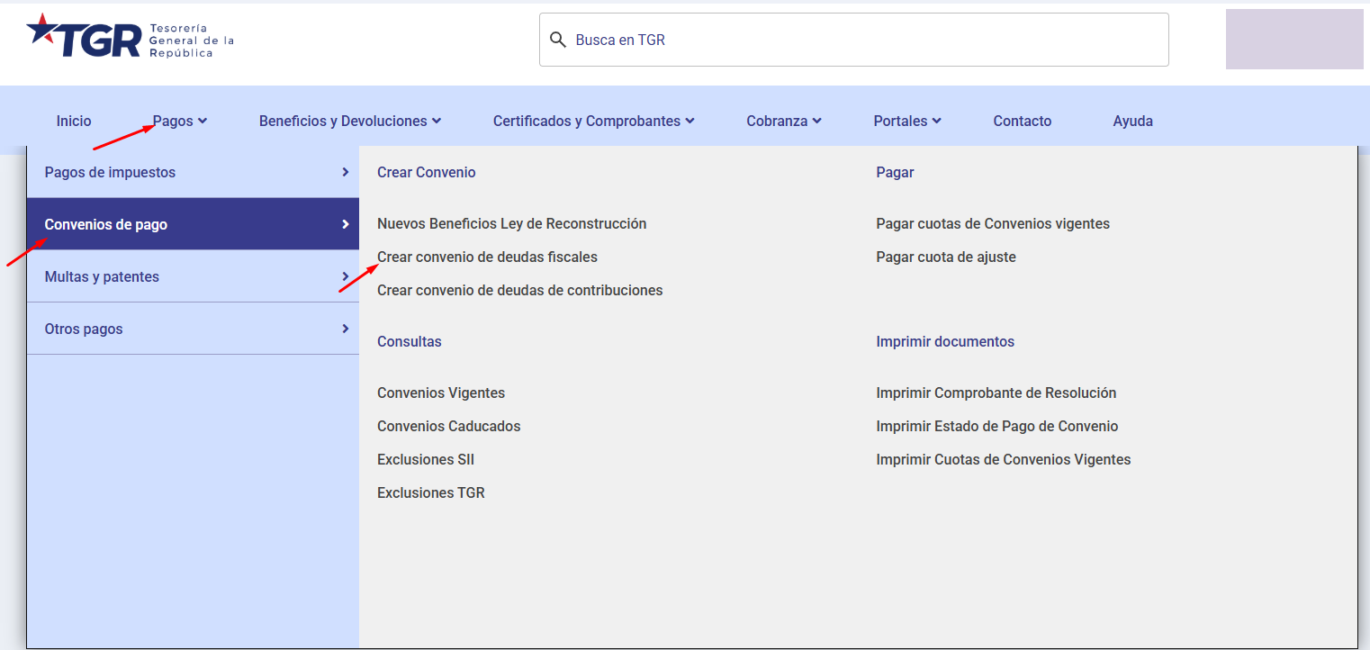The image size is (1370, 650).
Task: Open the Contacto page
Action: (1023, 121)
